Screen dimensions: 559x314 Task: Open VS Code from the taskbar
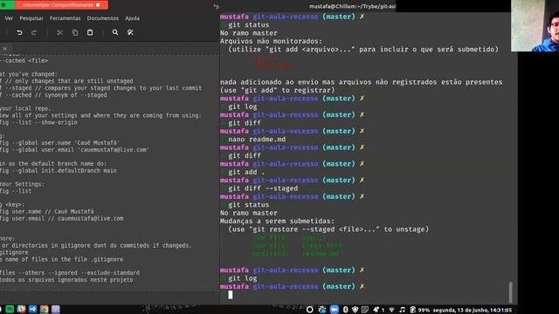[x=32, y=309]
